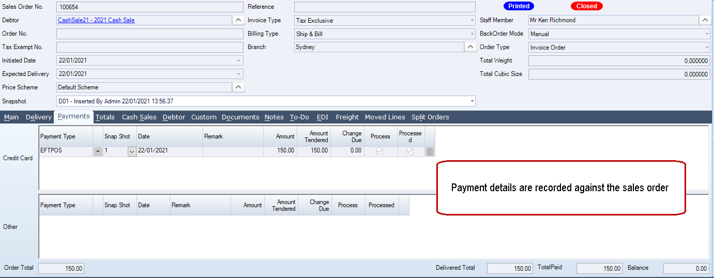
Task: Expand the Price Scheme lookup chevron
Action: pyautogui.click(x=238, y=87)
